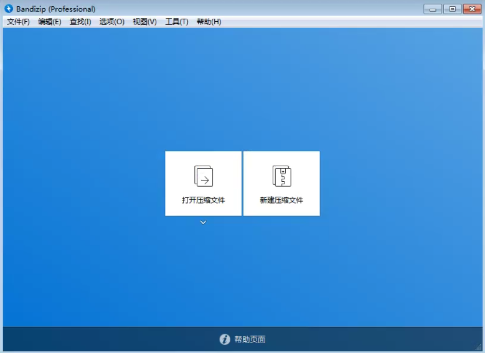Click the Bandizip logo in the title bar

click(9, 9)
